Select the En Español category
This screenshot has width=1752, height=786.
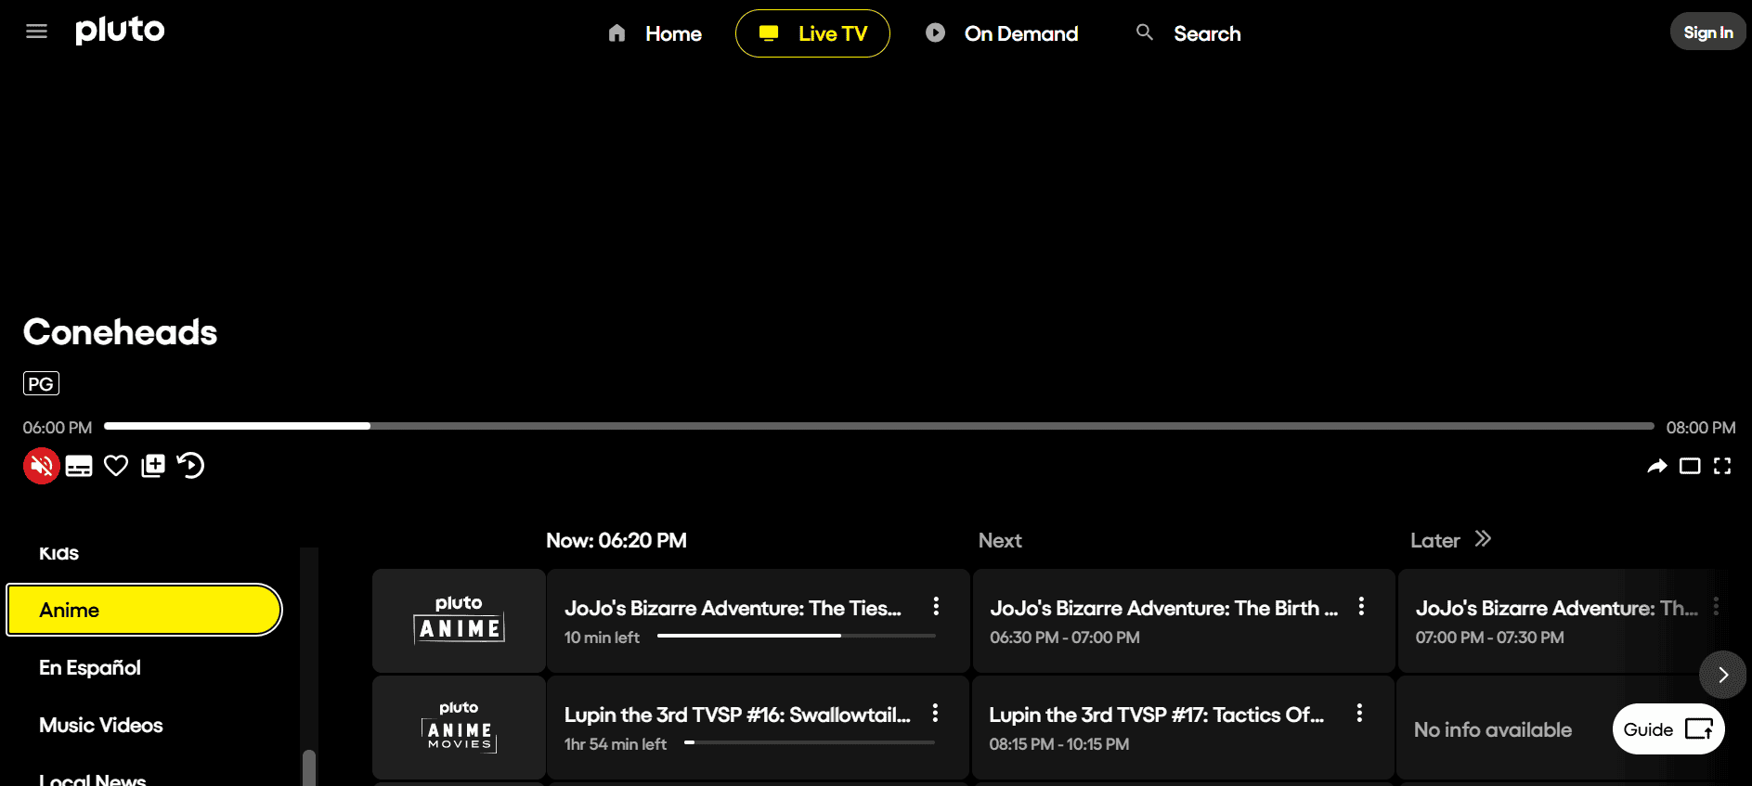pos(90,667)
